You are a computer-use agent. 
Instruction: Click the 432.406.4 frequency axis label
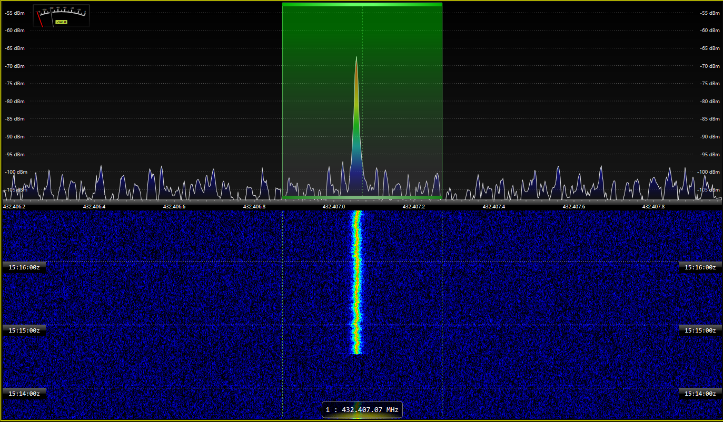94,207
